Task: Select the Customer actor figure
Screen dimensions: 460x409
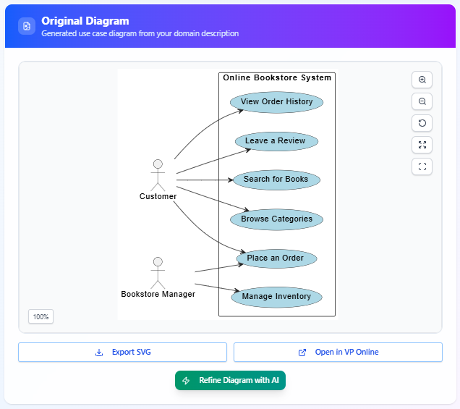Action: click(x=158, y=175)
